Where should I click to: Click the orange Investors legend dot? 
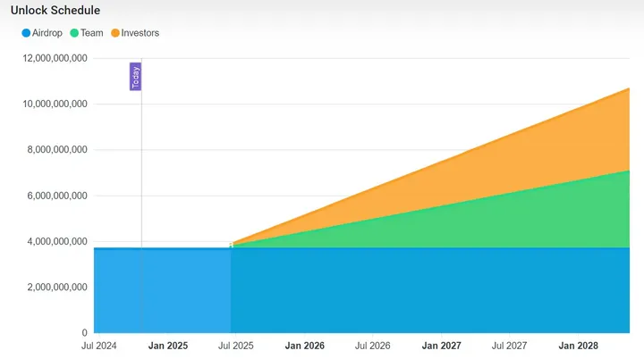[x=115, y=33]
